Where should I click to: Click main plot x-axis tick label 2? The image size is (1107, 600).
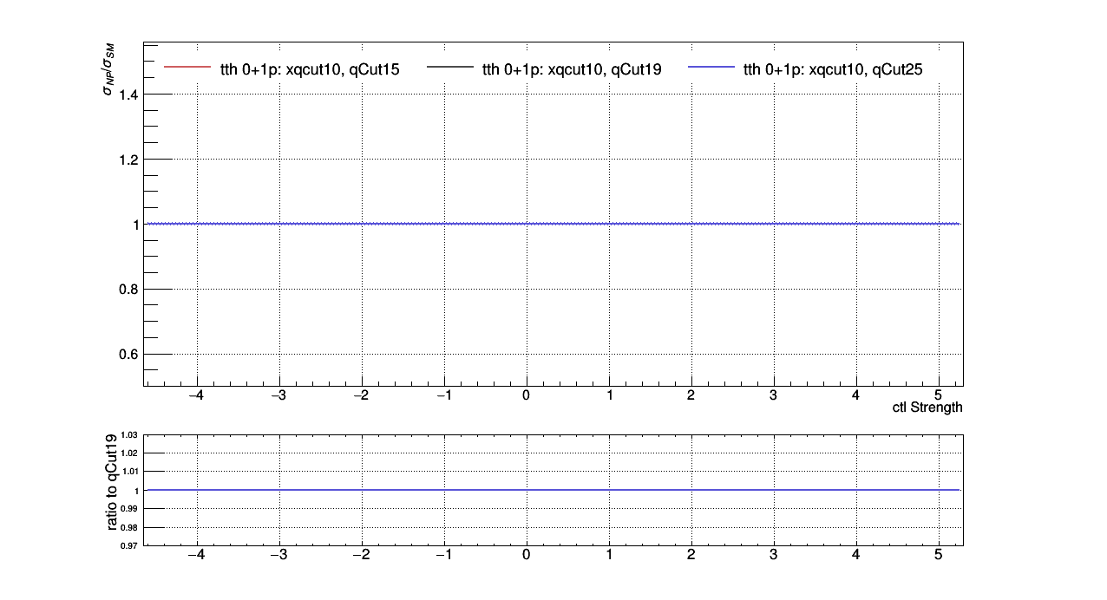pos(691,395)
